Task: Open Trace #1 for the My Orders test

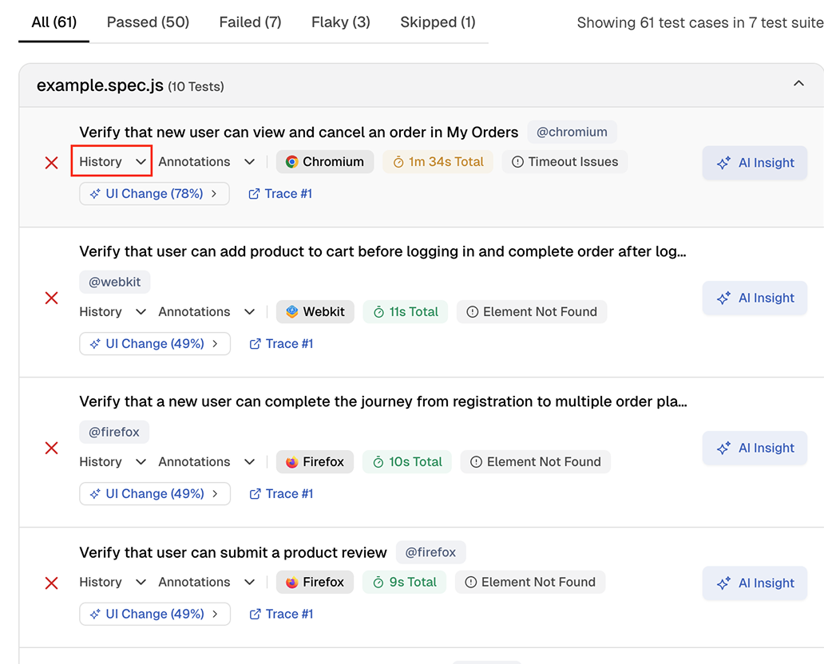Action: [280, 194]
